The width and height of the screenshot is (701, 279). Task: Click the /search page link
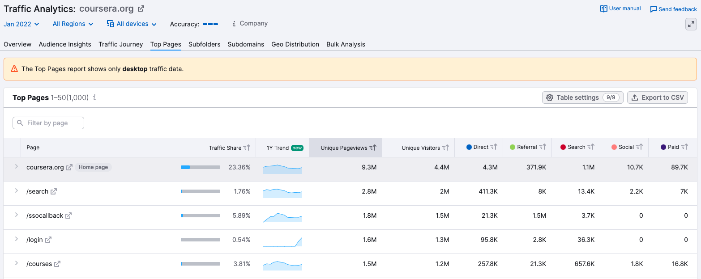click(37, 191)
